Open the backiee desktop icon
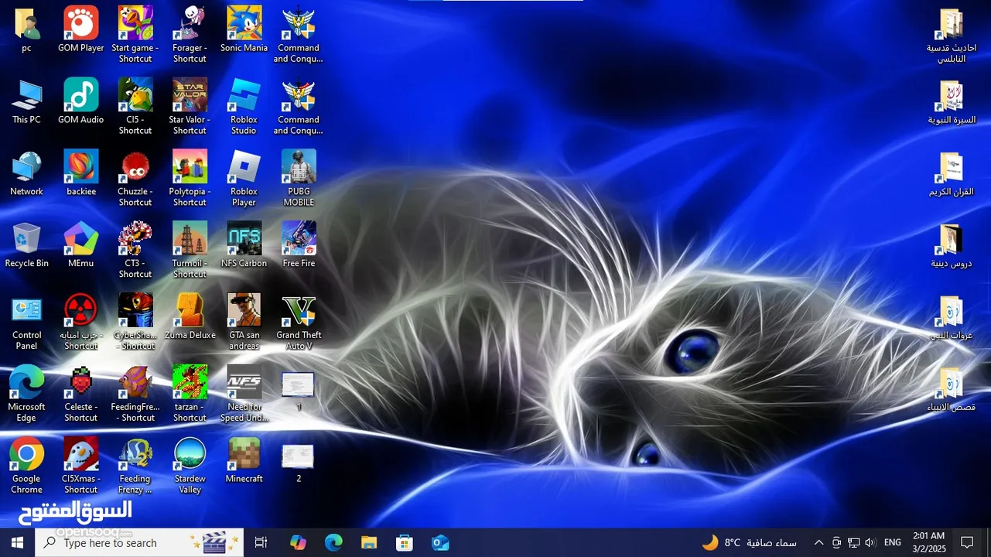Viewport: 991px width, 557px height. point(80,174)
